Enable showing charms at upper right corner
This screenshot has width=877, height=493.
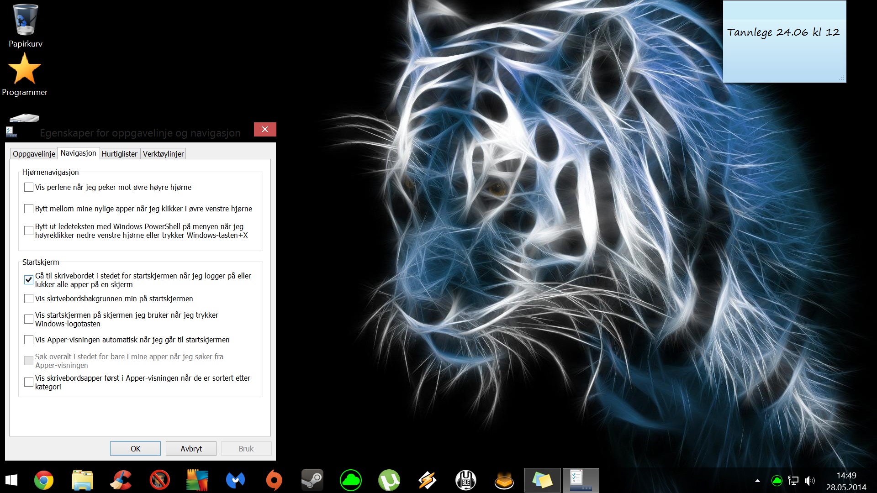point(29,187)
